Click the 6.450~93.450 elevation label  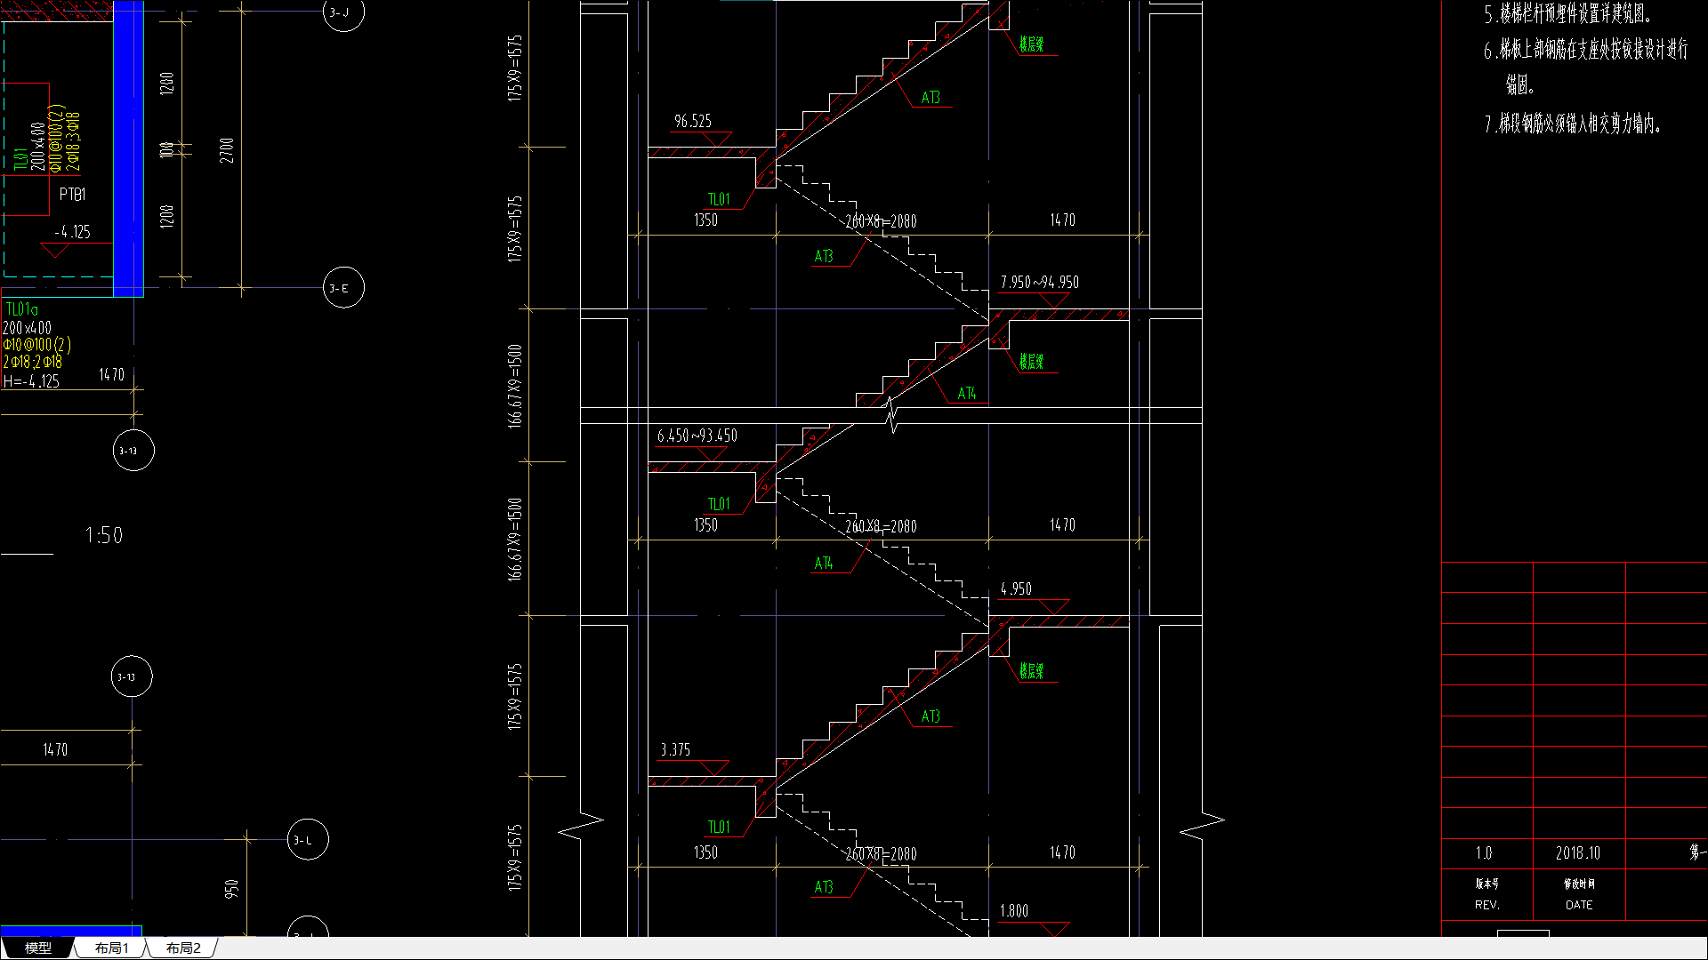pyautogui.click(x=697, y=436)
